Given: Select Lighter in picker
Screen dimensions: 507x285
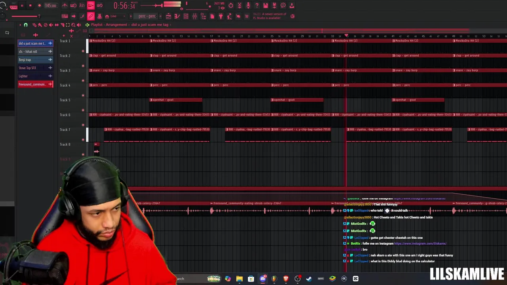Looking at the screenshot, I should pyautogui.click(x=35, y=76).
